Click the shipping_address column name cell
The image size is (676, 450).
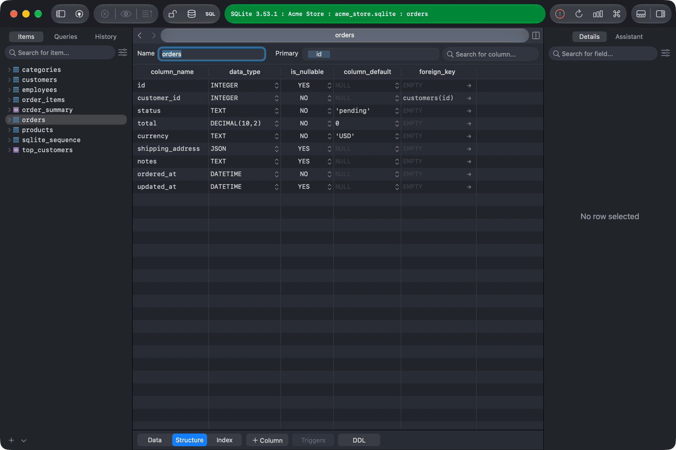point(170,149)
